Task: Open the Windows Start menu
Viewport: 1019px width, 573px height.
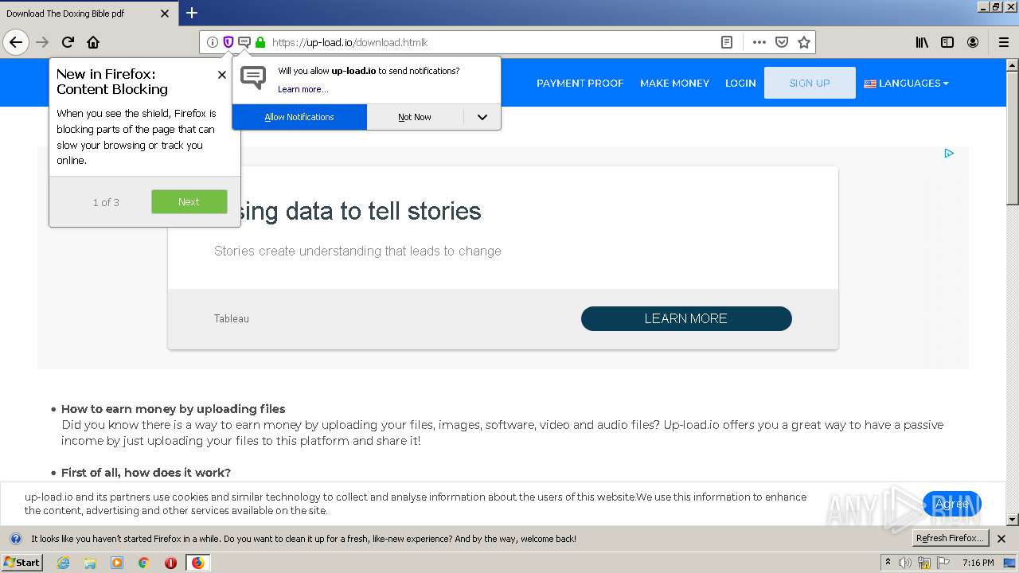Action: tap(21, 562)
